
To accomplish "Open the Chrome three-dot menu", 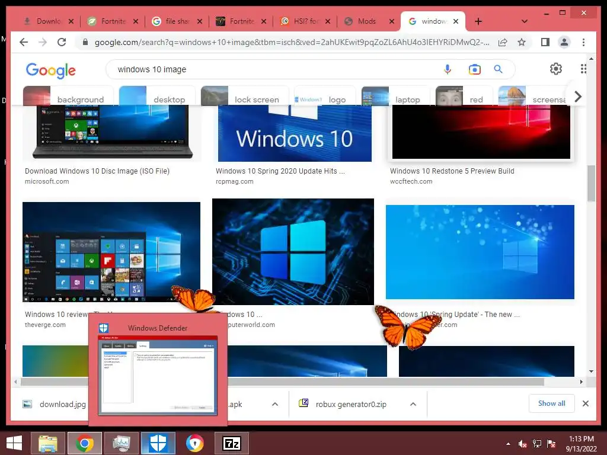I will pos(583,42).
